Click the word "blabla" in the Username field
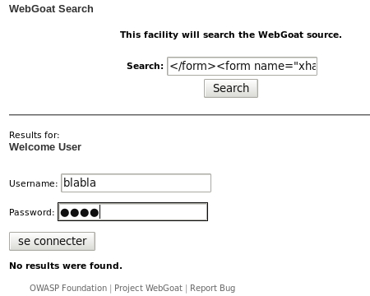Viewport: 370px width, 296px height. [80, 183]
